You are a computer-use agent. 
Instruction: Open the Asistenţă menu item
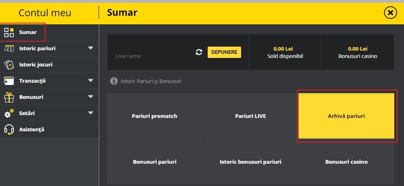31,129
